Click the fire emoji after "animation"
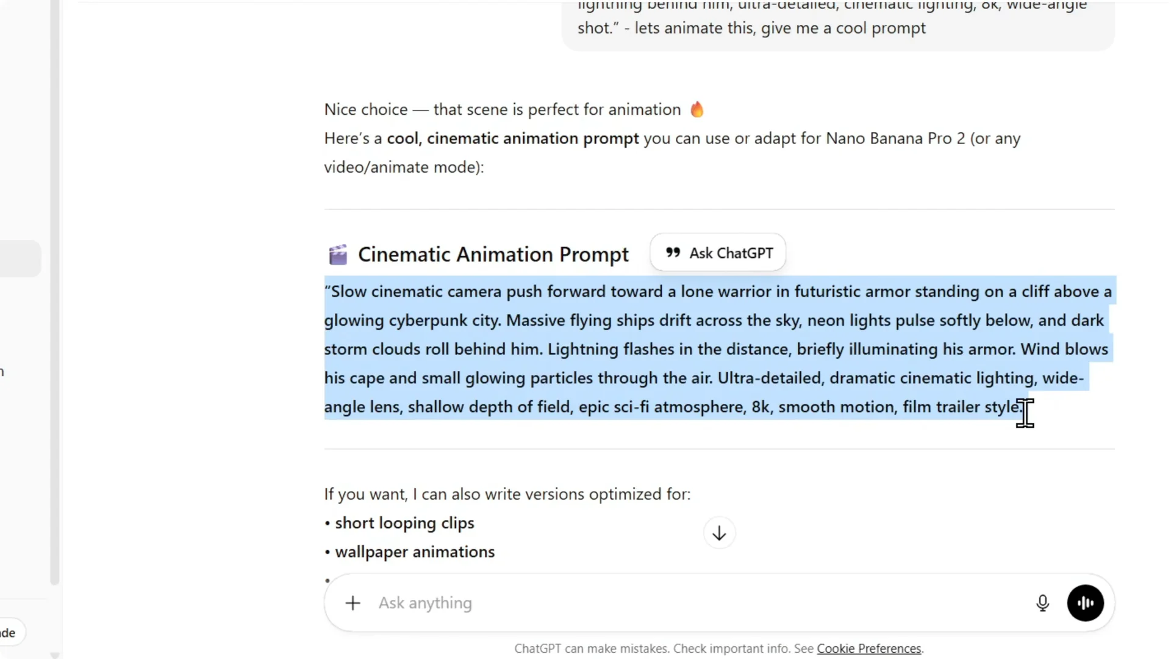This screenshot has width=1171, height=659. pos(697,109)
